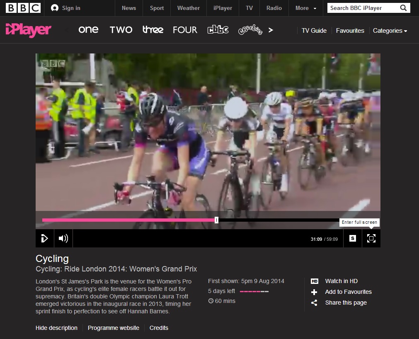Open the CBBC channel logo
The height and width of the screenshot is (339, 419).
(x=218, y=30)
